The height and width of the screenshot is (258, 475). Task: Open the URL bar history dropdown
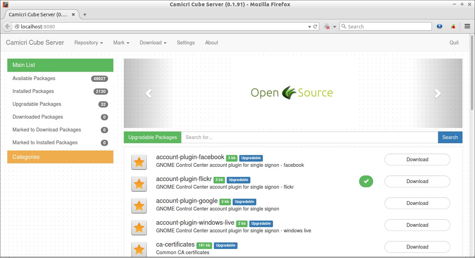tap(309, 27)
